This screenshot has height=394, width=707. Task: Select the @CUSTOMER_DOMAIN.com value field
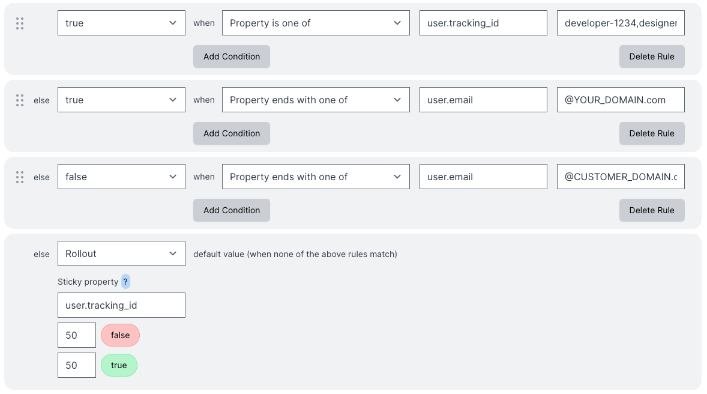[621, 176]
